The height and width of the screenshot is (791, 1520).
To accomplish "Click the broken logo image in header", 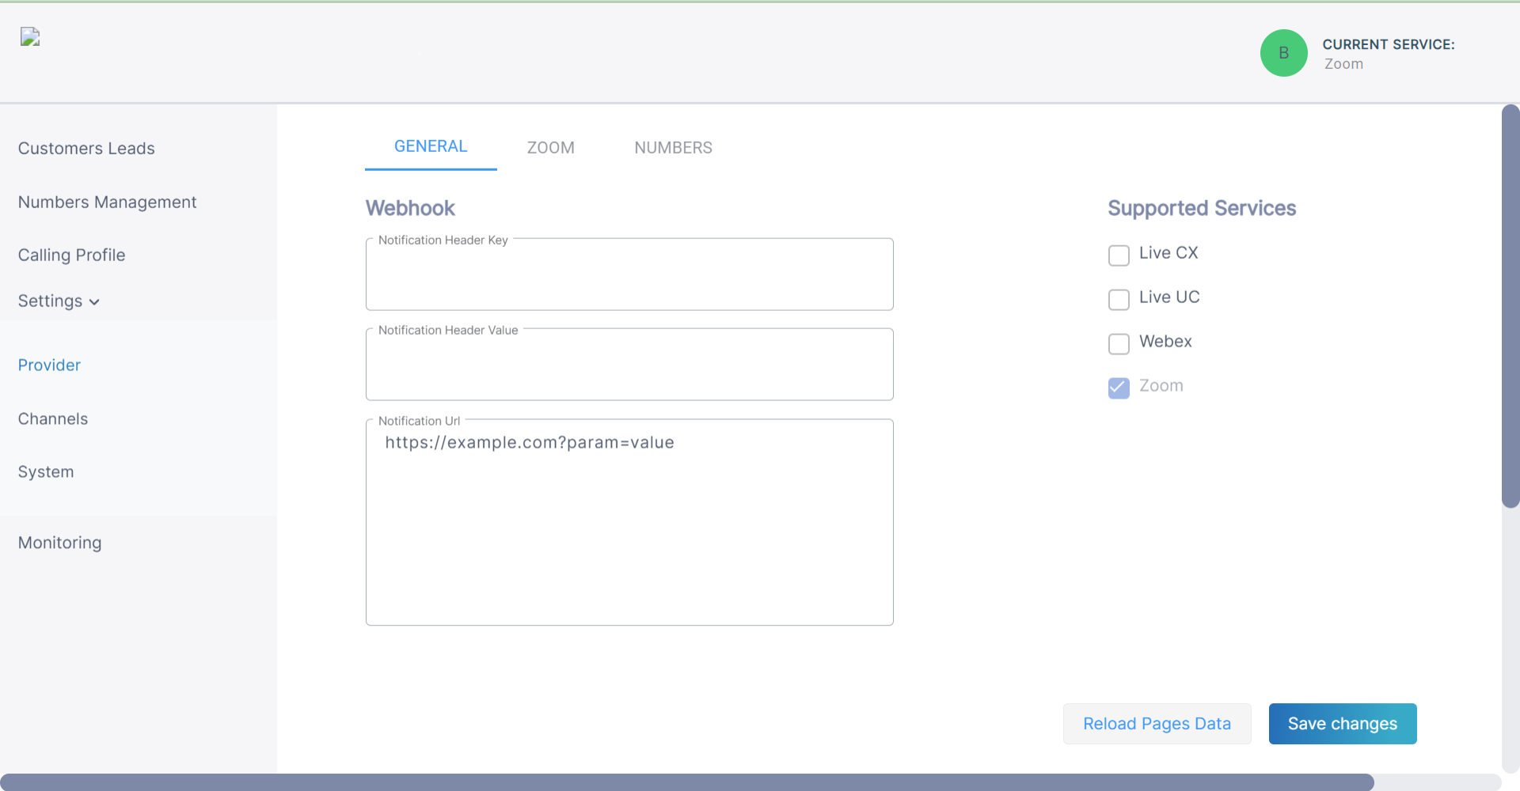I will (30, 37).
